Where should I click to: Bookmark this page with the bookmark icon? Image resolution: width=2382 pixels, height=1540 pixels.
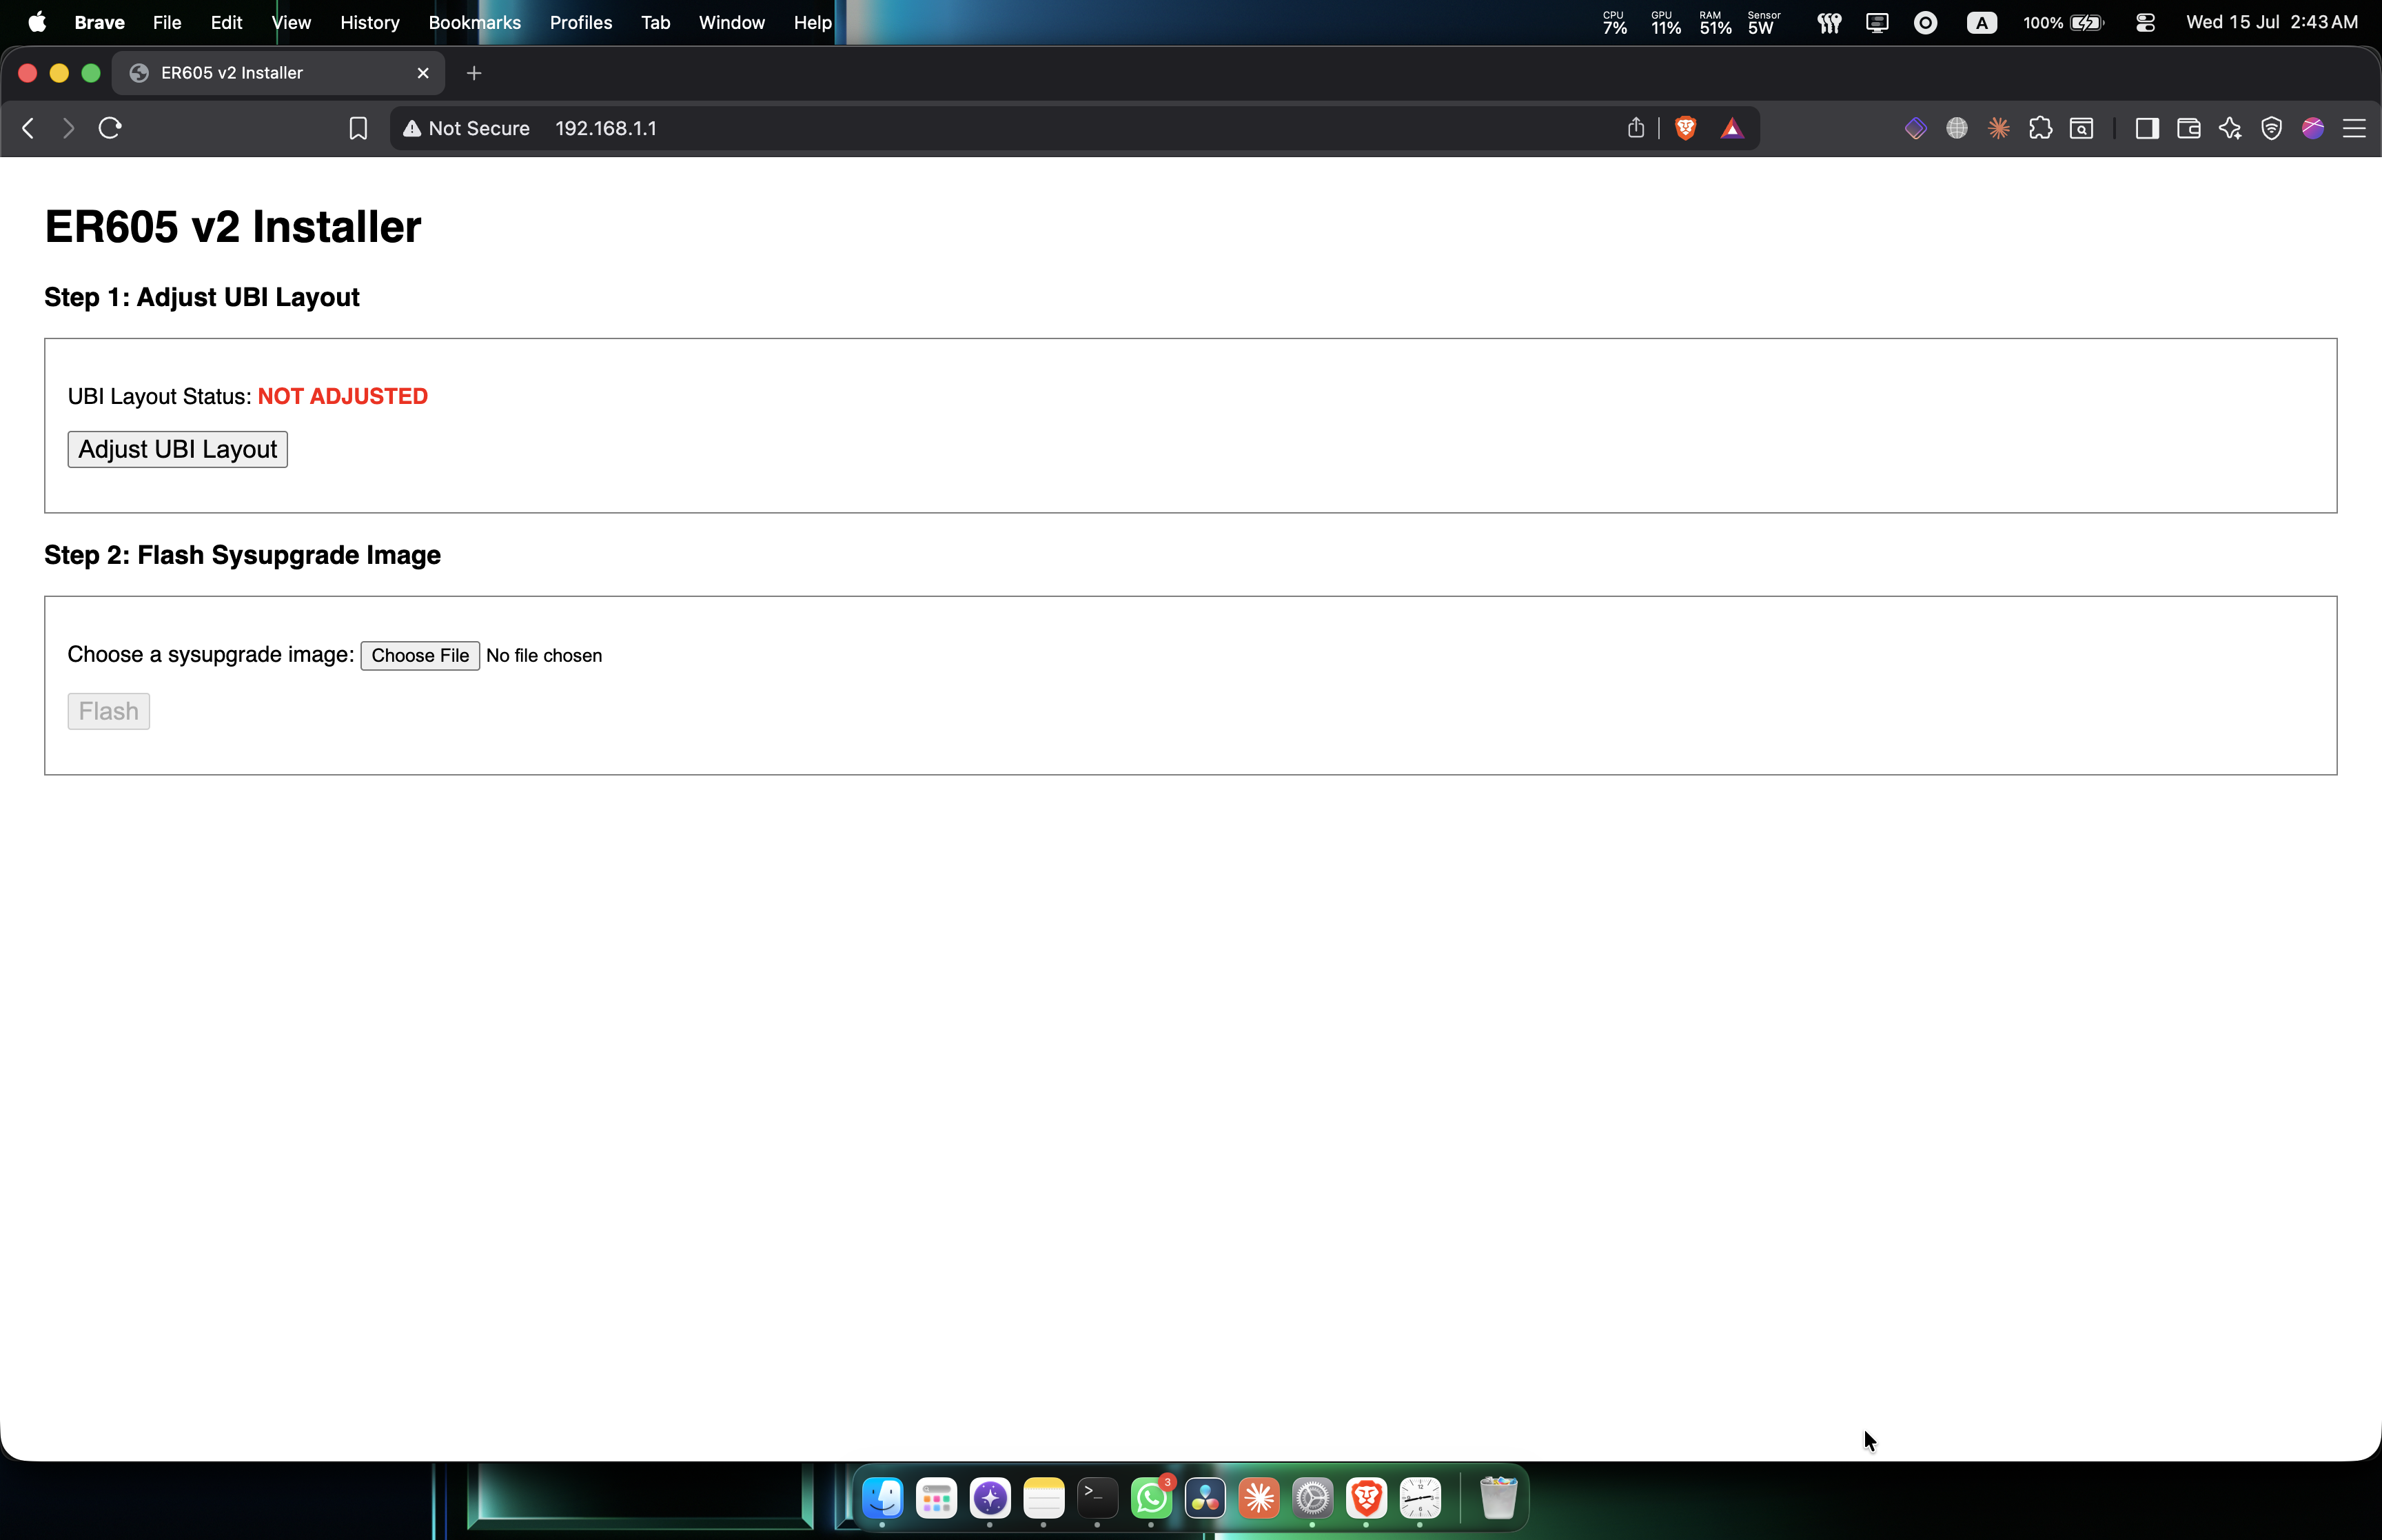(358, 128)
